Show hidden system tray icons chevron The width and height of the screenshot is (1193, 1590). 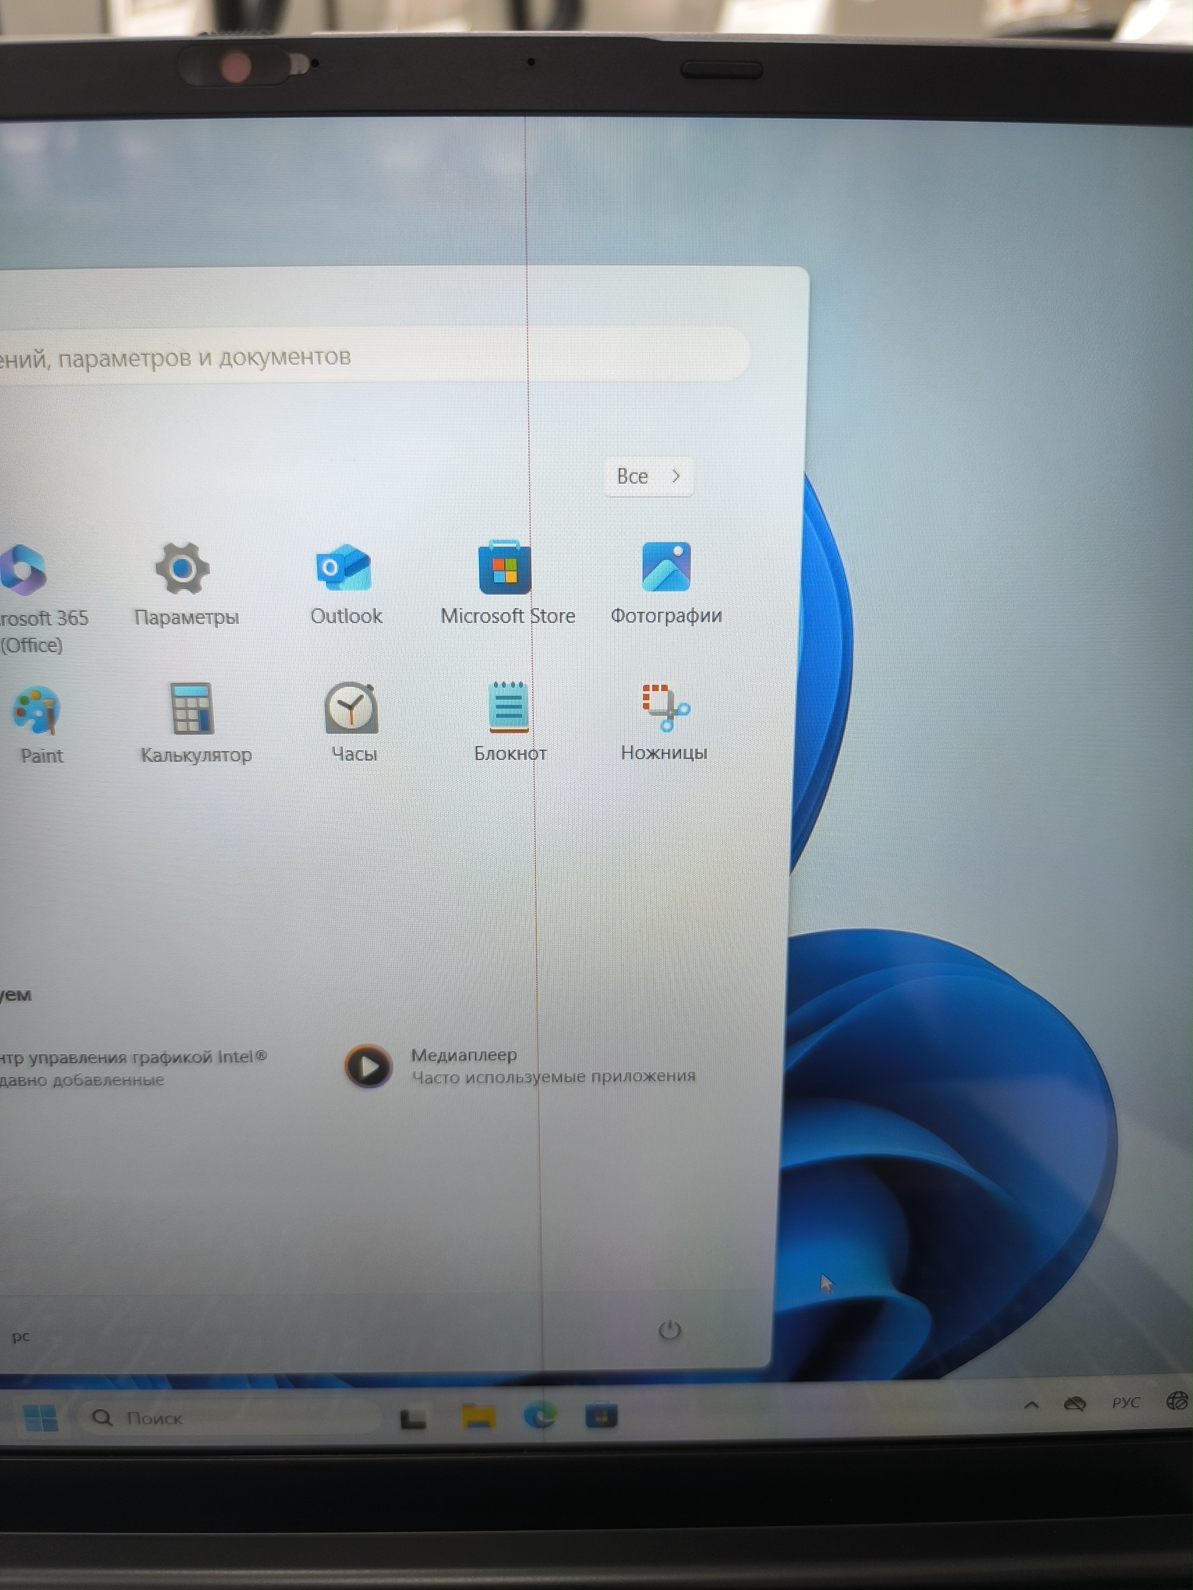[1031, 1404]
